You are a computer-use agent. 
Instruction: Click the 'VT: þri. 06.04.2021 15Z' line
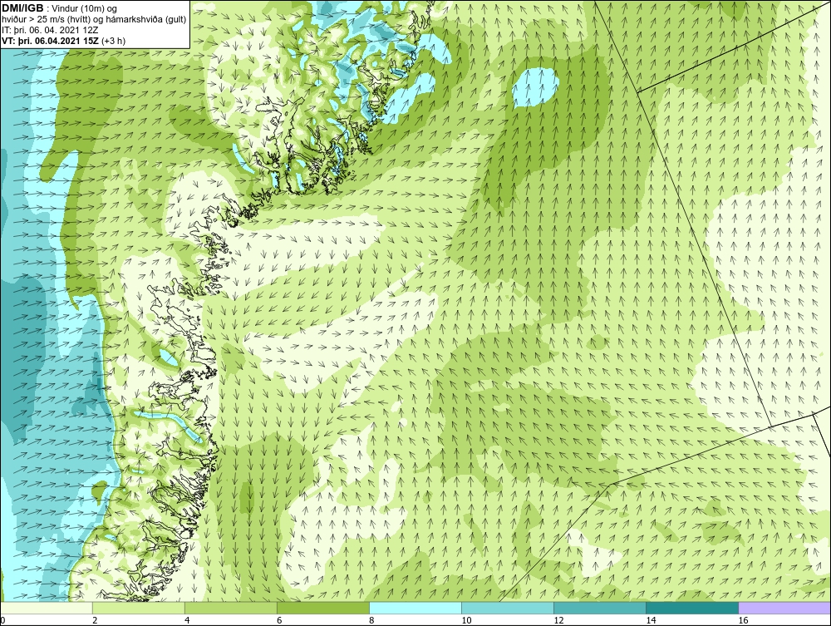click(51, 40)
